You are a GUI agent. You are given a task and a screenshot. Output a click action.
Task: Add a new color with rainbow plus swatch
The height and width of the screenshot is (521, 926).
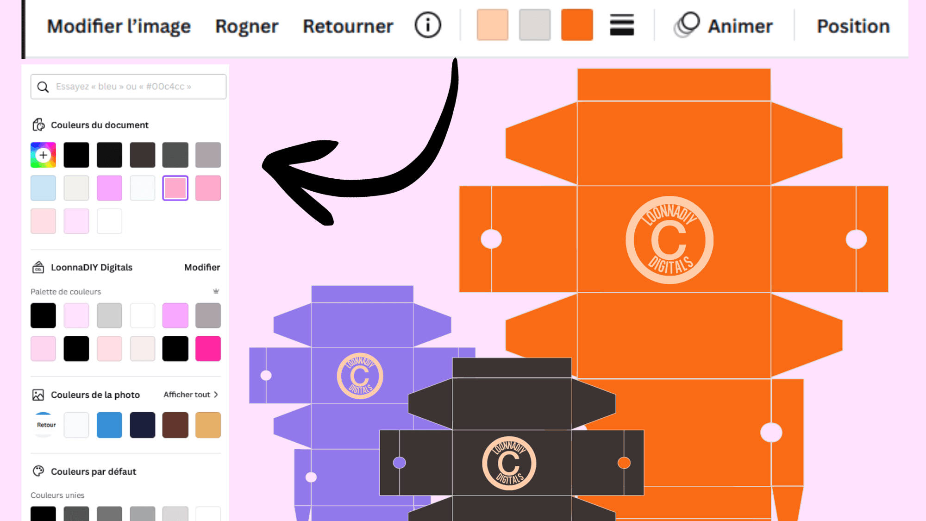(43, 155)
